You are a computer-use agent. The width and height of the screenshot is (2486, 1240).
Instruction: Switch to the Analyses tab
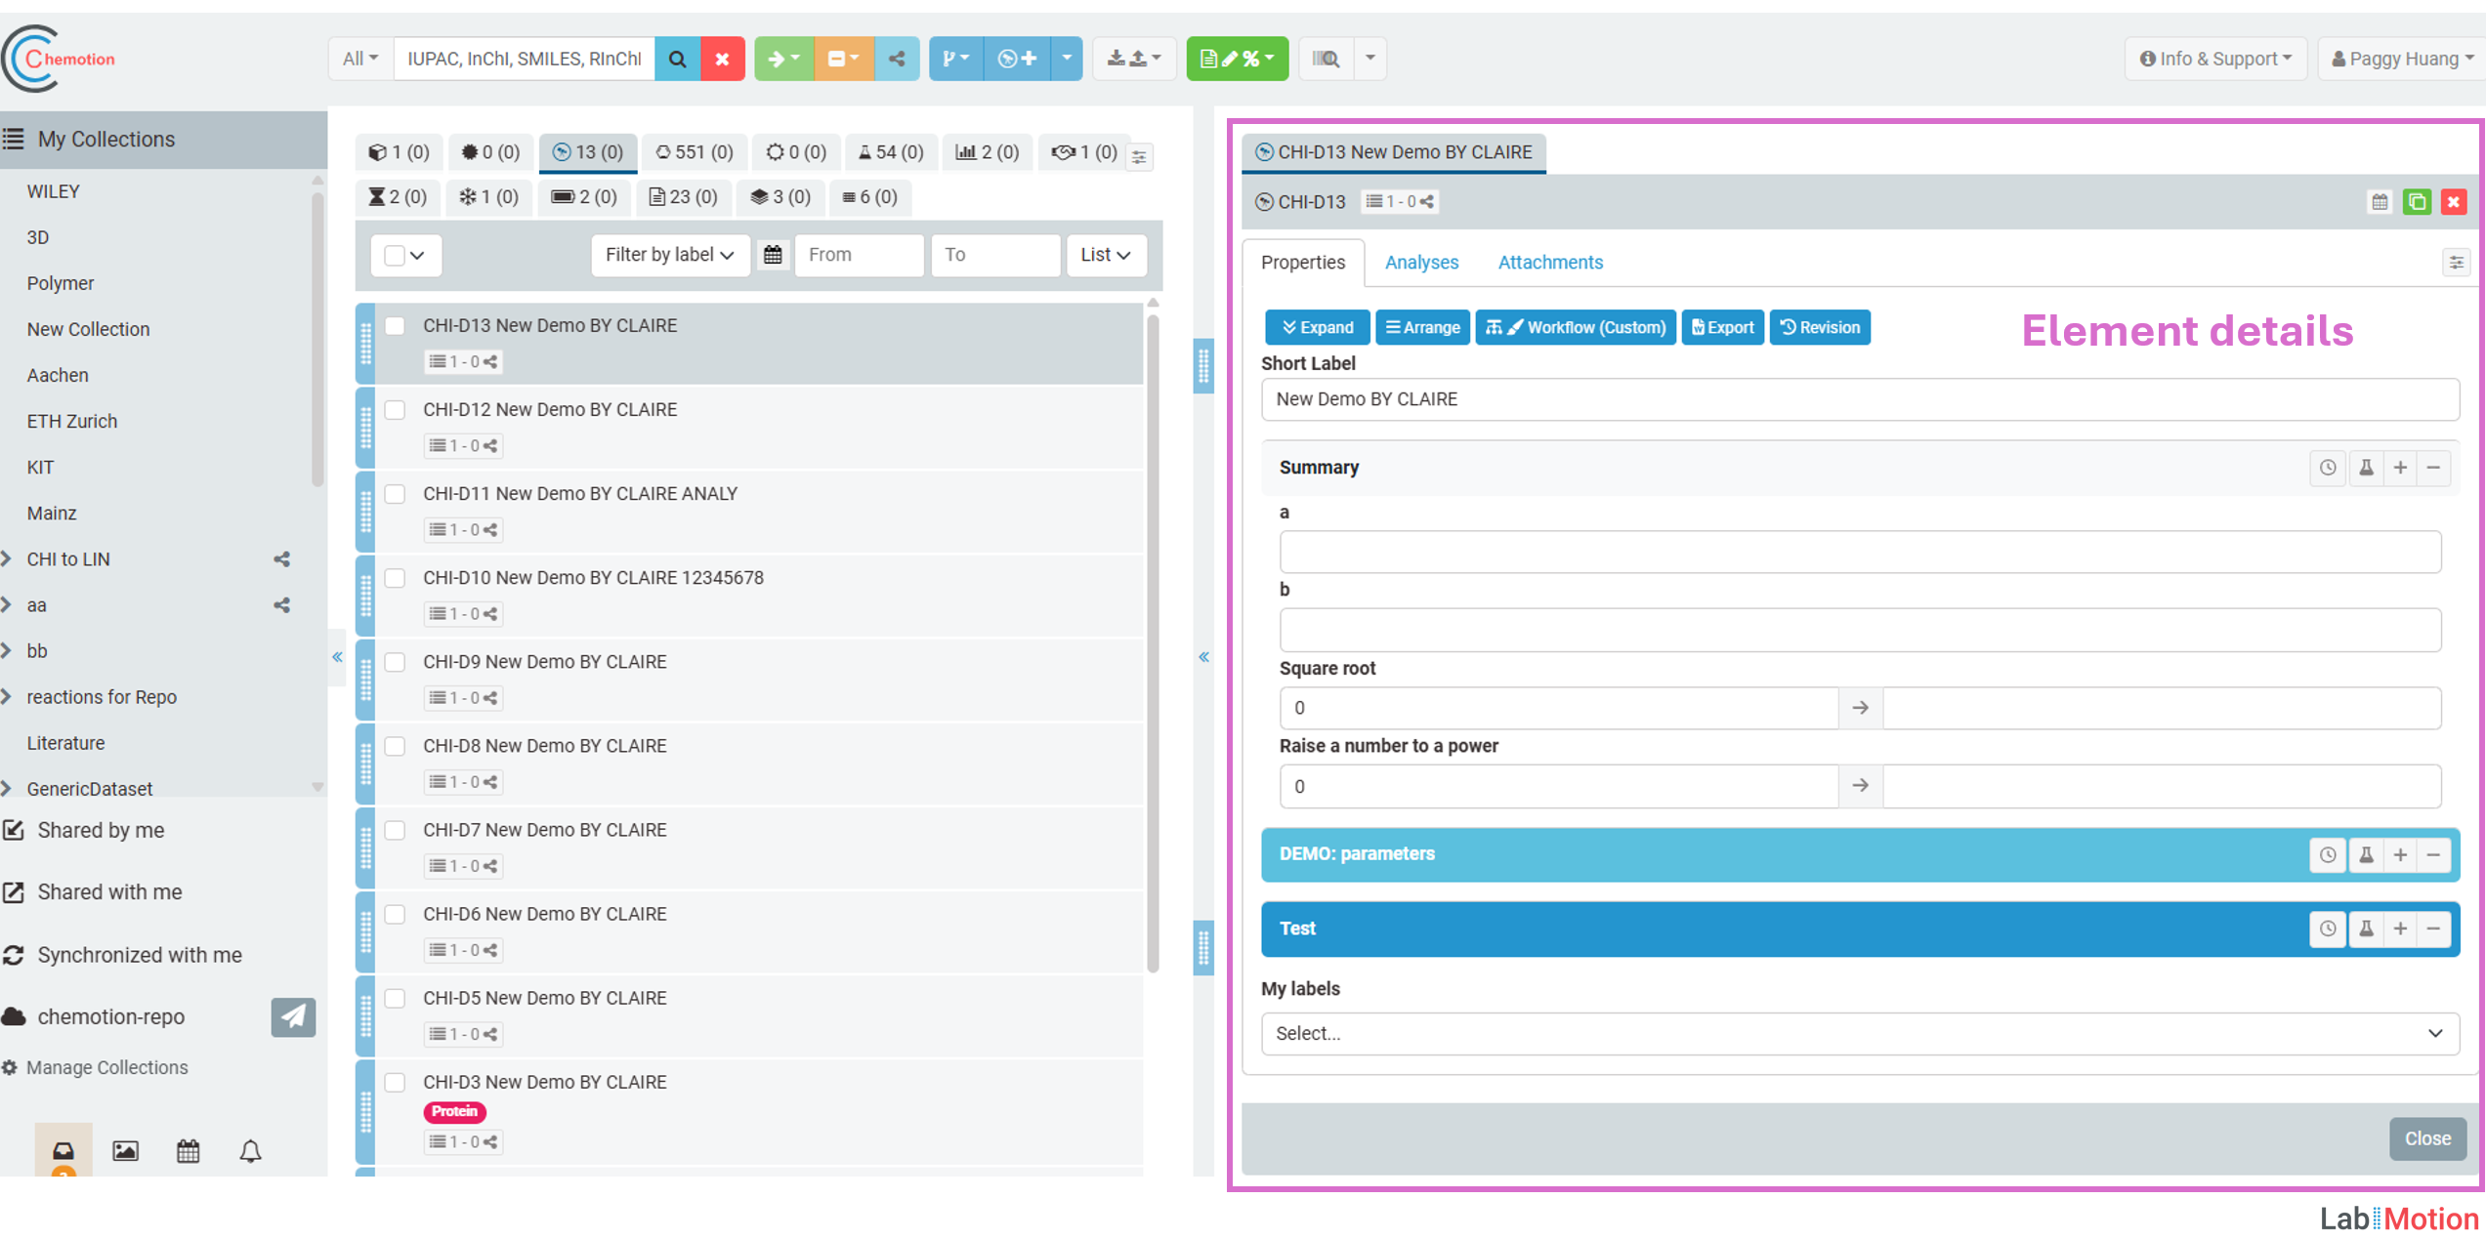1420,263
